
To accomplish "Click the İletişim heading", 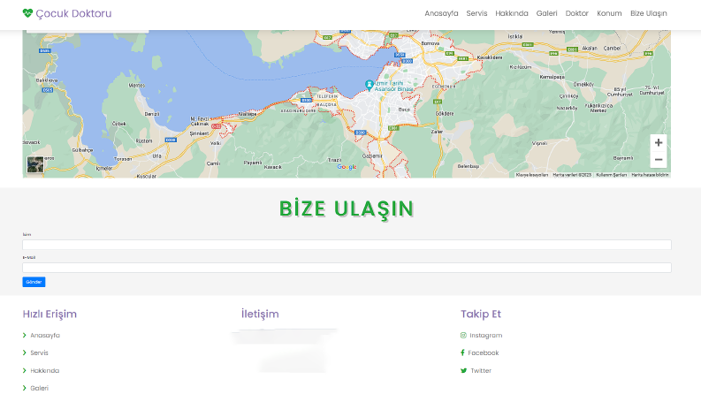I will [x=260, y=314].
